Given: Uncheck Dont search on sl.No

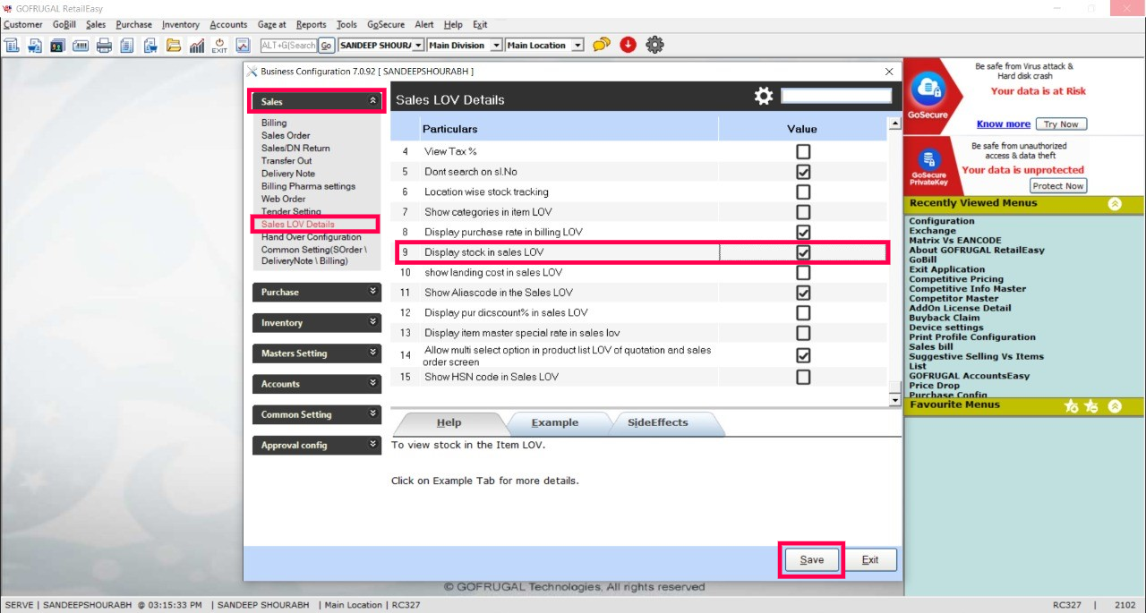Looking at the screenshot, I should coord(803,172).
